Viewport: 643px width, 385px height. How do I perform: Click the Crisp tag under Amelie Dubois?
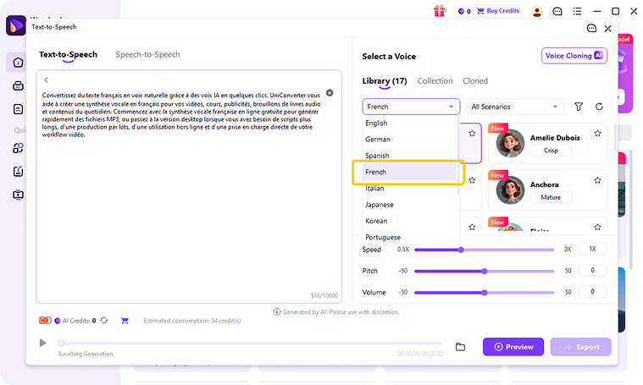click(551, 151)
